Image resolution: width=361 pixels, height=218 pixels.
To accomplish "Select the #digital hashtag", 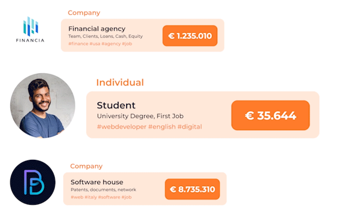I will point(190,127).
